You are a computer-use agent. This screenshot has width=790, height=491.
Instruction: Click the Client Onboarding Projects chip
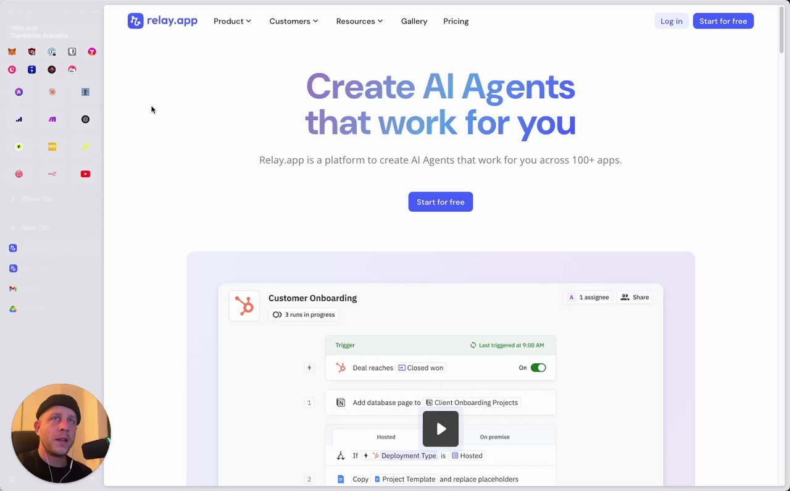(x=472, y=403)
